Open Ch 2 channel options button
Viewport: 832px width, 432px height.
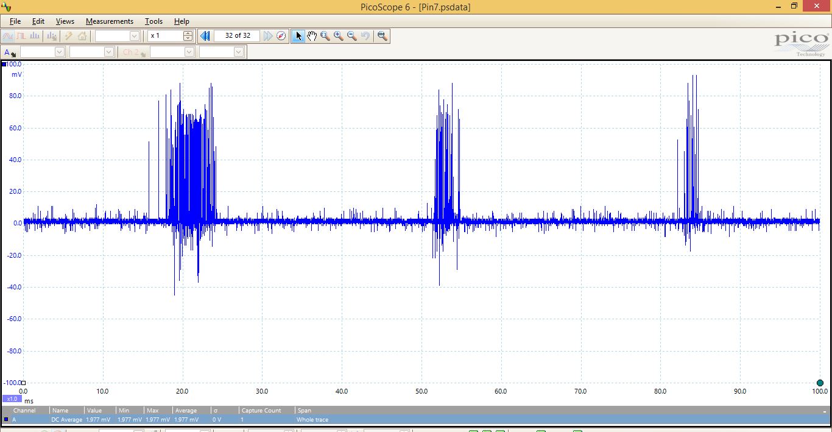coord(133,52)
